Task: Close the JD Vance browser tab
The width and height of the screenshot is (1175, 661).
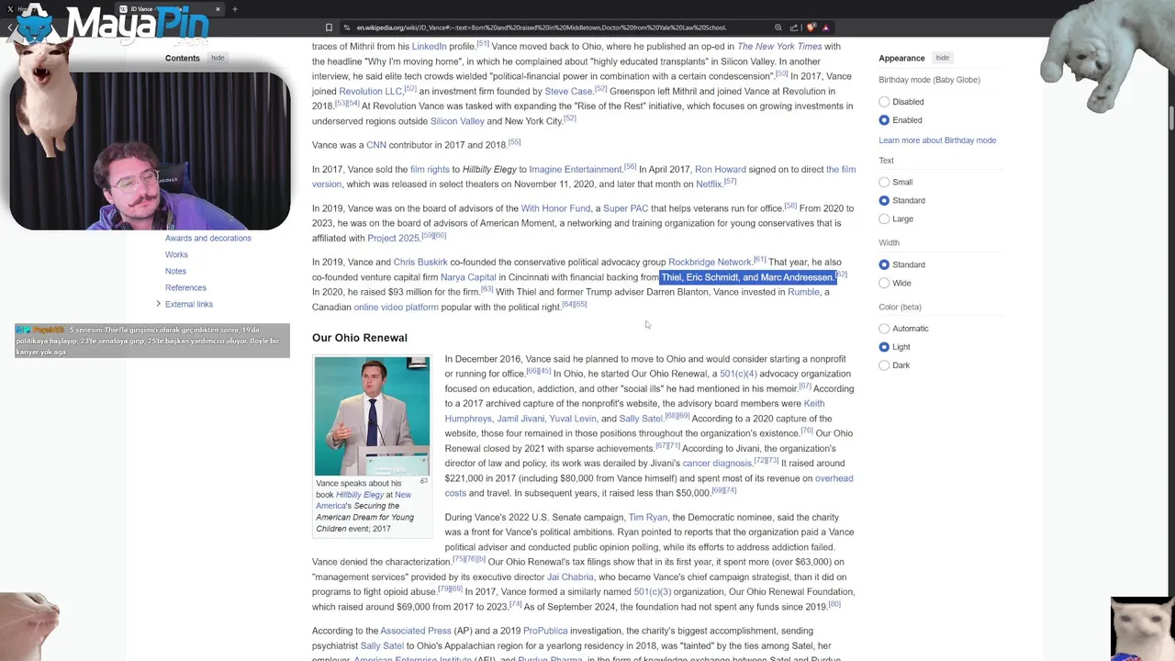Action: click(218, 9)
